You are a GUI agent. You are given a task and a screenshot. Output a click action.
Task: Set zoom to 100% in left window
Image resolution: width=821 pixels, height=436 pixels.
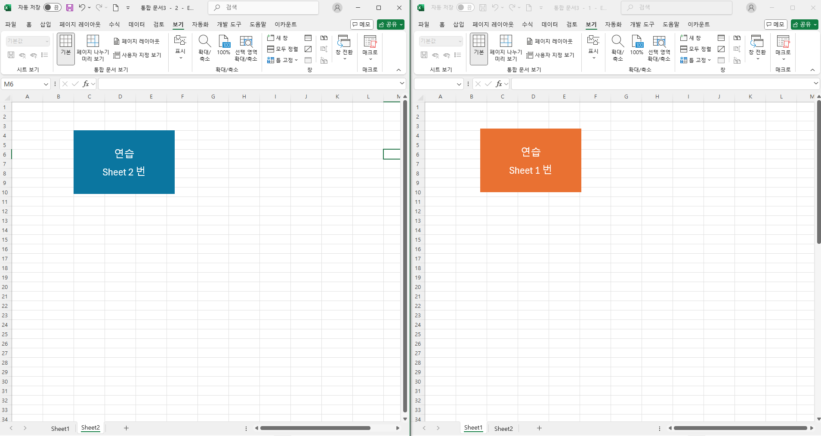224,46
